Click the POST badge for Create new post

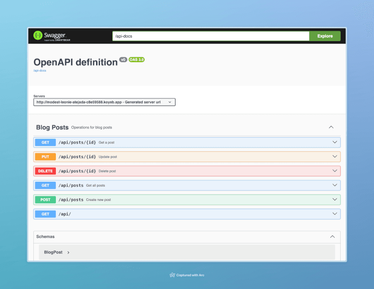pos(45,199)
